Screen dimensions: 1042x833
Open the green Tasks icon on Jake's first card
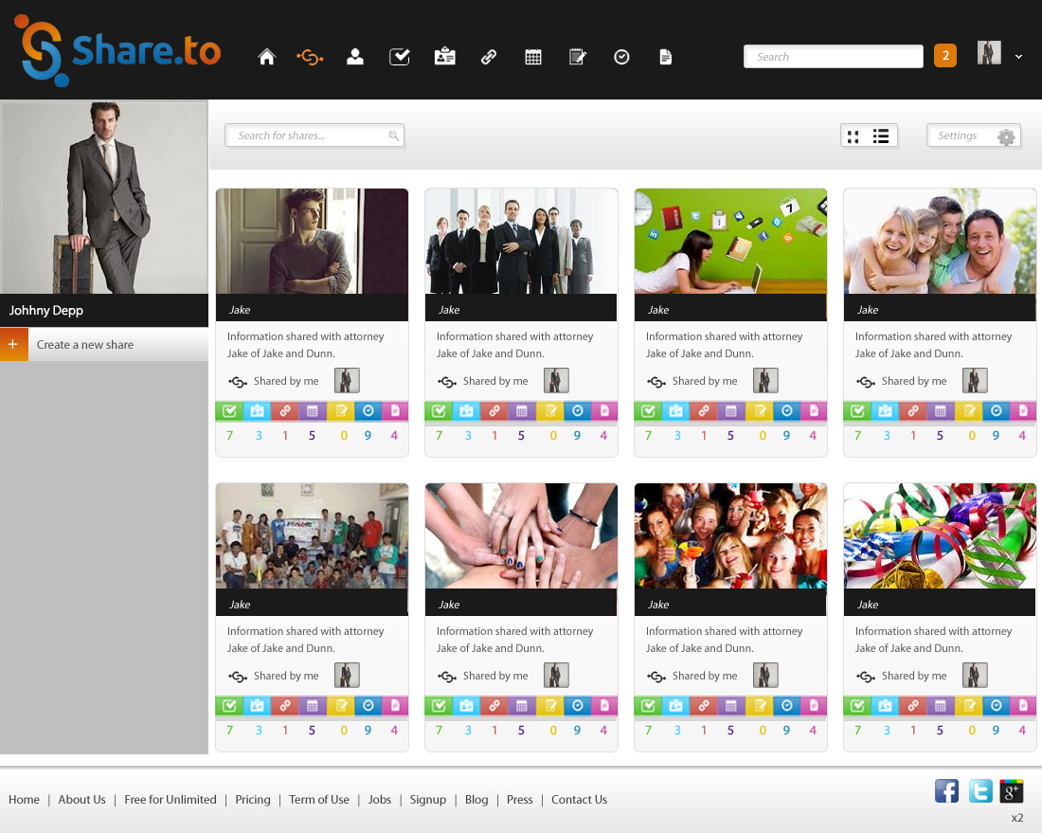(230, 411)
